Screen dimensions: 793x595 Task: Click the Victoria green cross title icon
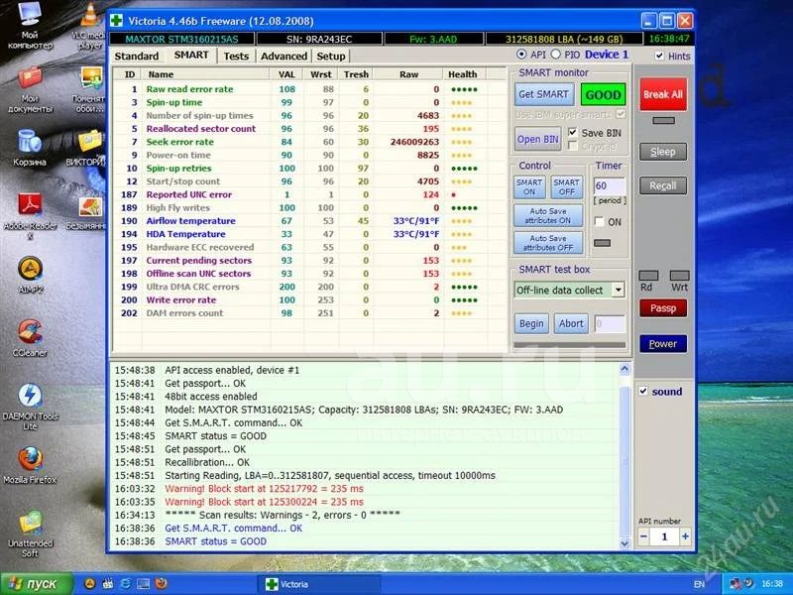pos(117,20)
